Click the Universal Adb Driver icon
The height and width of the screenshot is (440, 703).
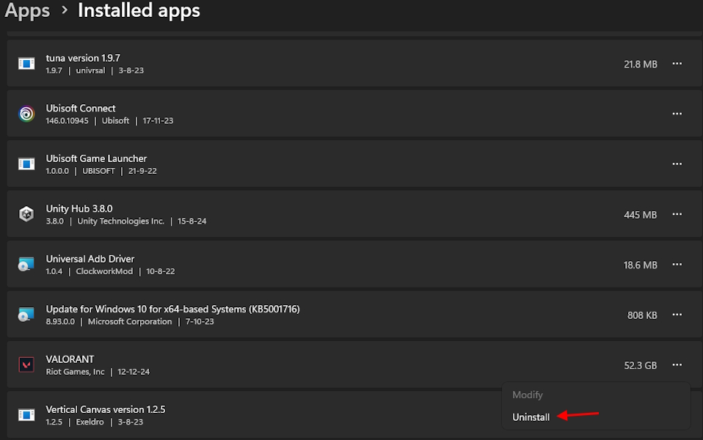coord(26,264)
